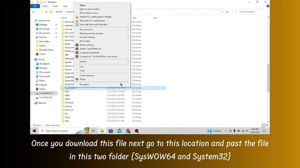Image resolution: width=300 pixels, height=168 pixels.
Task: Go back using the Back arrow
Action: [x=34, y=12]
